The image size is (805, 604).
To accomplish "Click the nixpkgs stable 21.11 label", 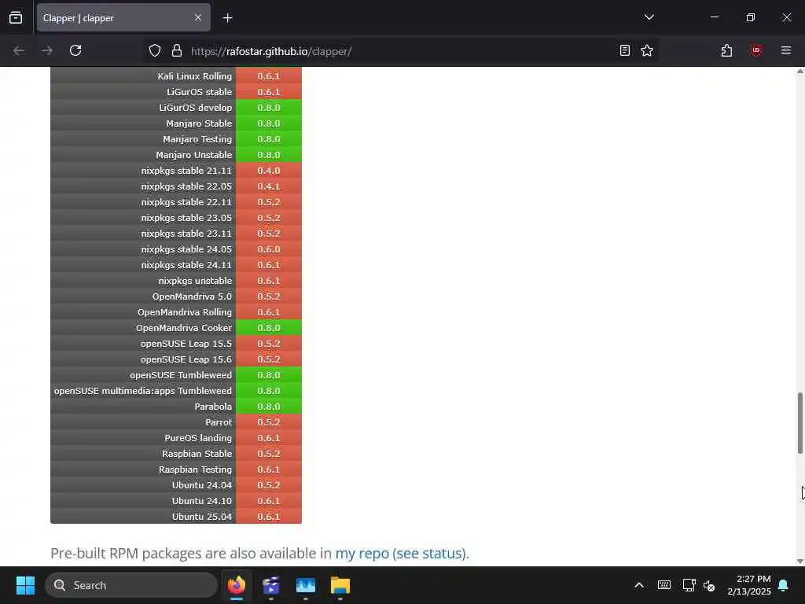I will click(186, 171).
